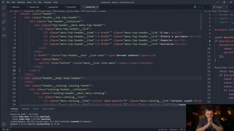Open the _header.htm breadcrumb item
234x131 pixels.
point(28,11)
